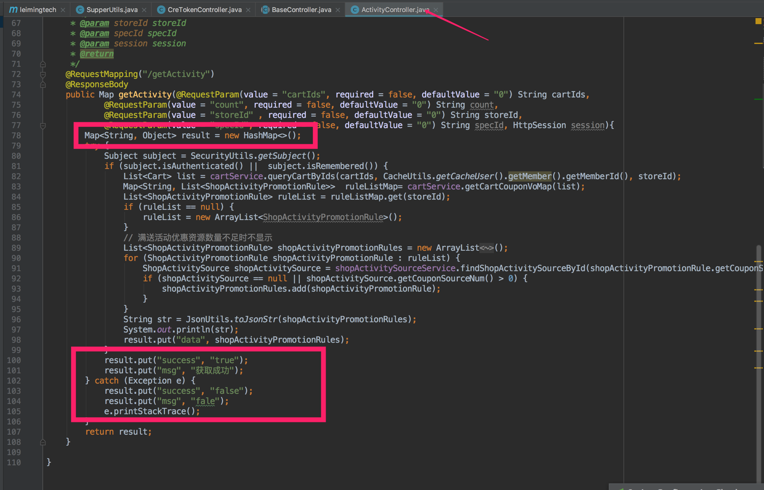
Task: Click the "data" string on line 98
Action: click(x=190, y=339)
